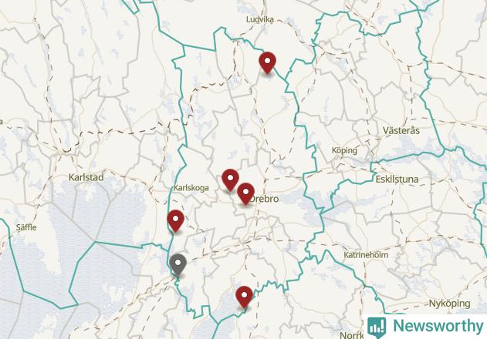Select the southernmost red map pin
Image resolution: width=487 pixels, height=339 pixels.
click(x=244, y=297)
